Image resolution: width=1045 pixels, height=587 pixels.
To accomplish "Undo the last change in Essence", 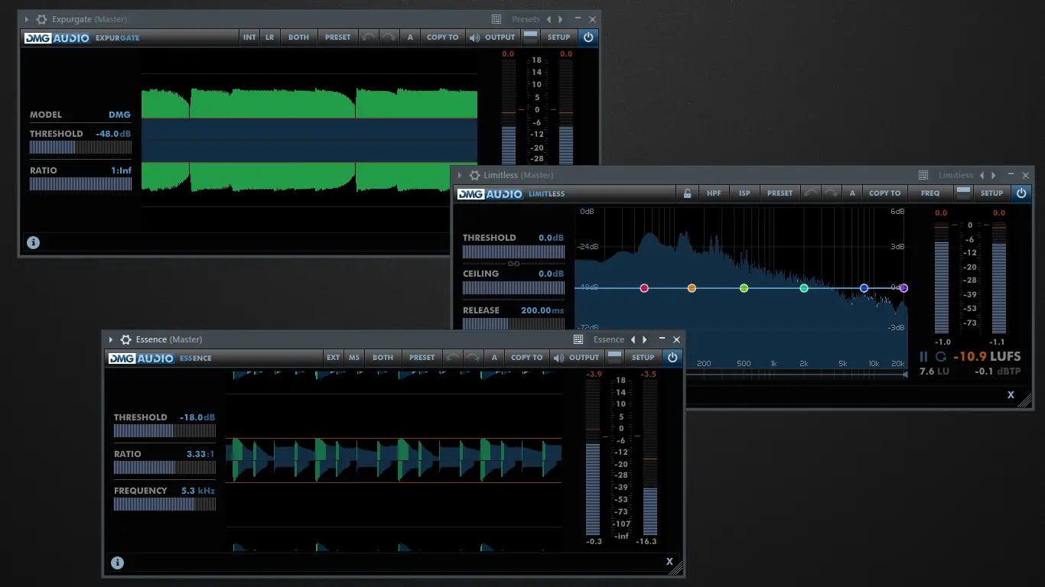I will click(453, 357).
